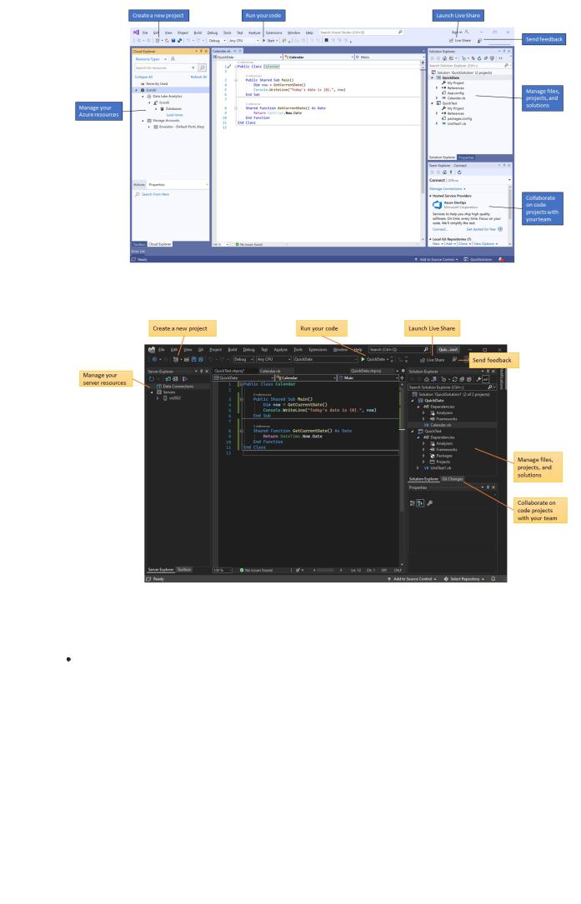Screen dimensions: 581x904
Task: Click the QuickTest.vbproj editor tab in the dark window
Action: (229, 372)
